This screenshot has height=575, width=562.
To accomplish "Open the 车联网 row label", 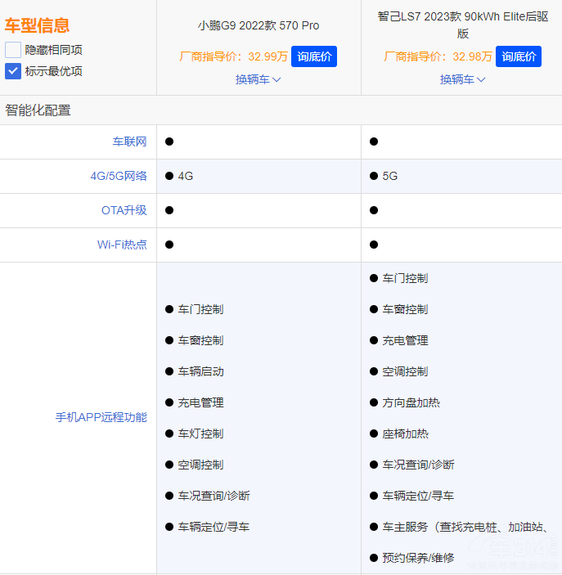I will click(129, 142).
